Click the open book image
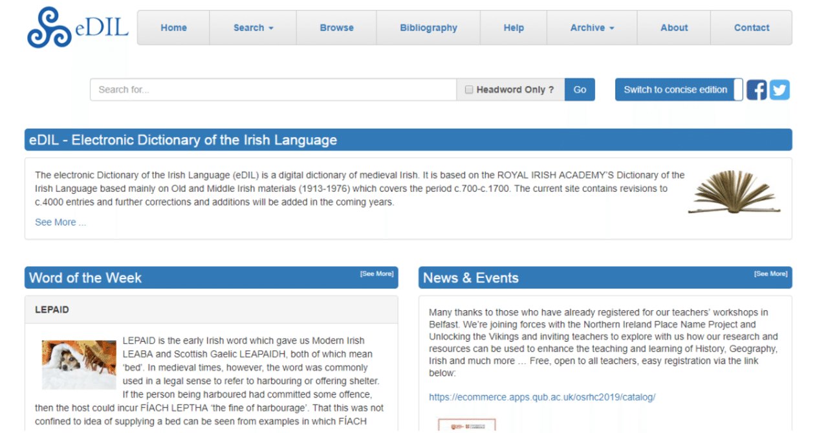The image size is (828, 433). click(x=734, y=192)
